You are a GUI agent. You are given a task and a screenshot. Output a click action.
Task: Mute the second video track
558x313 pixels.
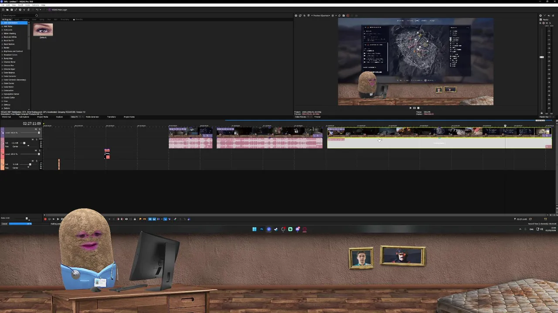[x=36, y=150]
